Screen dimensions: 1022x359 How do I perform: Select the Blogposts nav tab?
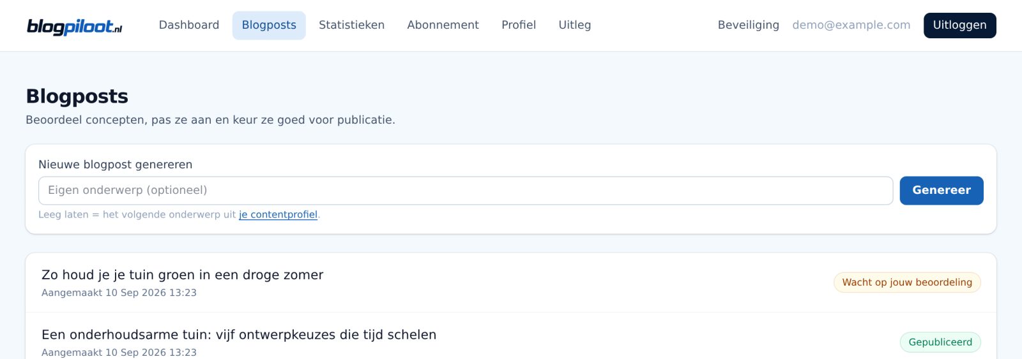(269, 26)
